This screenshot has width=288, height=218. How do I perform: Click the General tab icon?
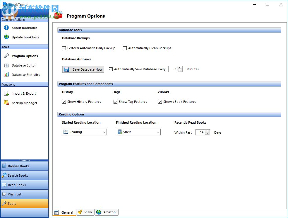pyautogui.click(x=56, y=212)
